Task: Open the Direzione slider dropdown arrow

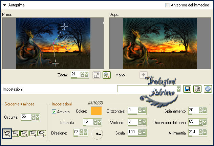Action: [86, 132]
